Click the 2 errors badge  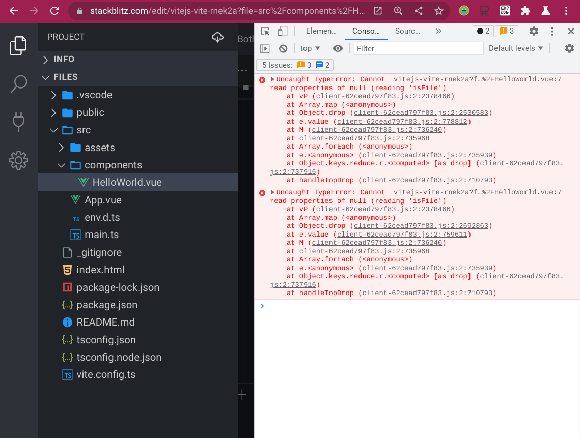click(483, 31)
